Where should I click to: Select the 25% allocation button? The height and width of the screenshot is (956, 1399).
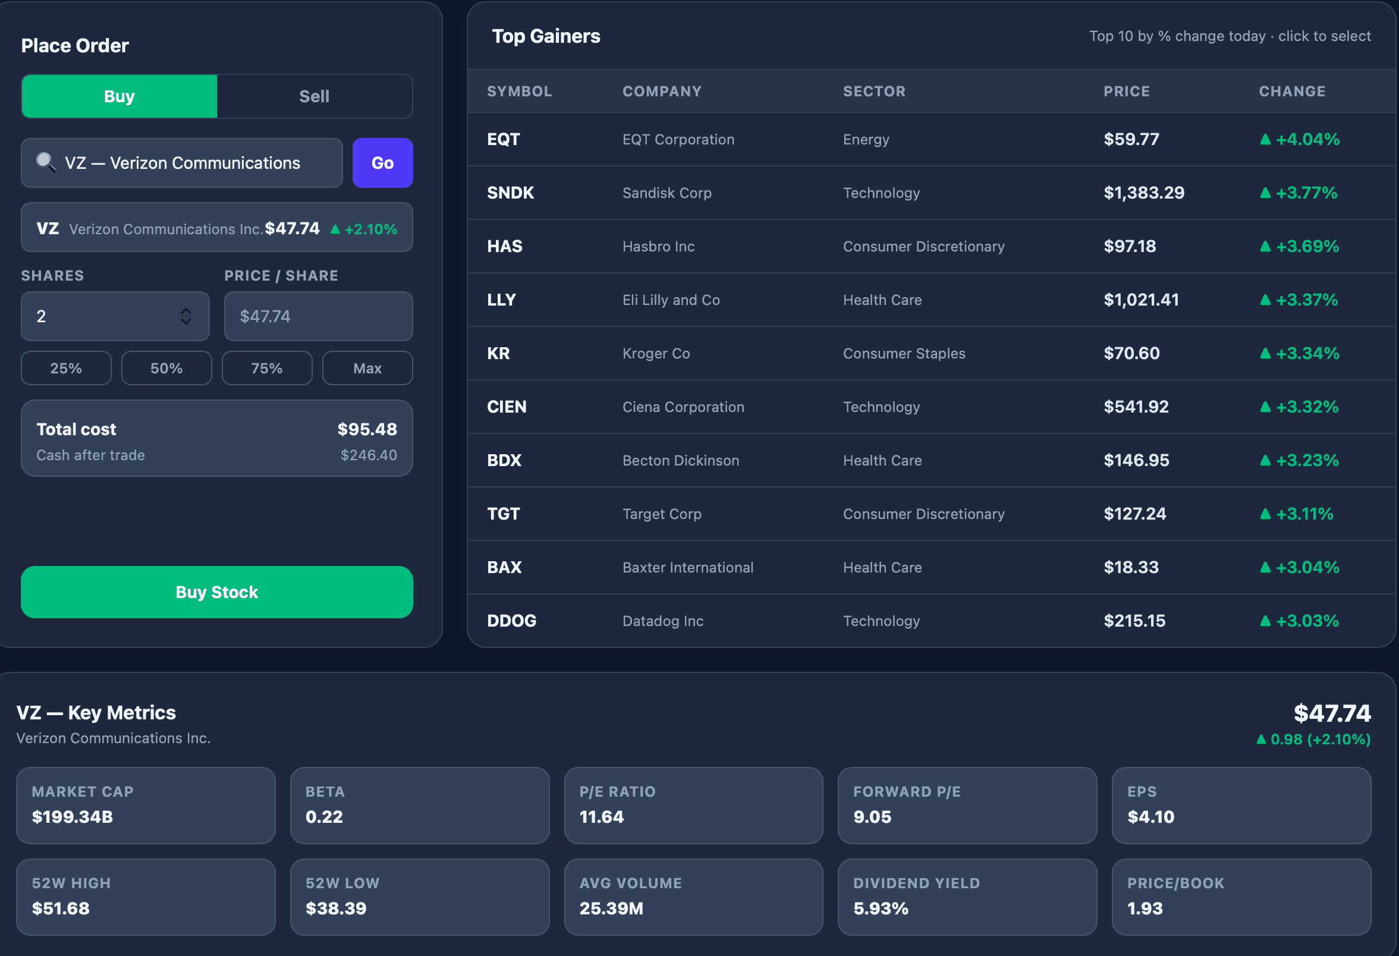[66, 369]
